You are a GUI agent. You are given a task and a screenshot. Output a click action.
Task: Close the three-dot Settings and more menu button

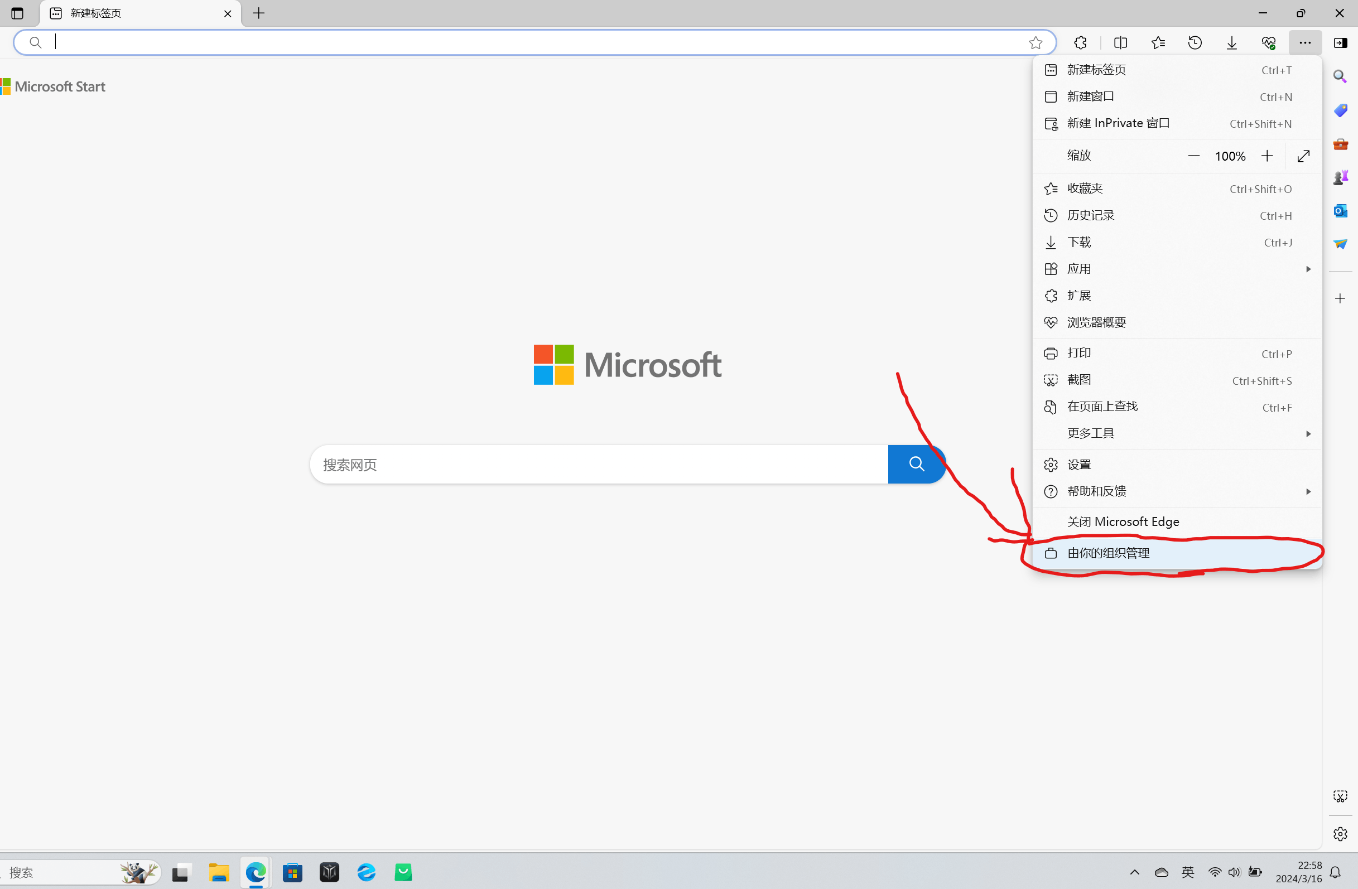tap(1305, 42)
